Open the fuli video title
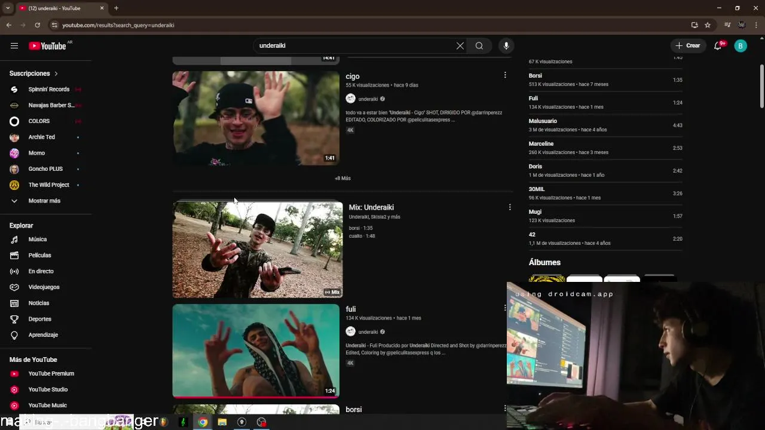This screenshot has width=765, height=430. tap(351, 309)
